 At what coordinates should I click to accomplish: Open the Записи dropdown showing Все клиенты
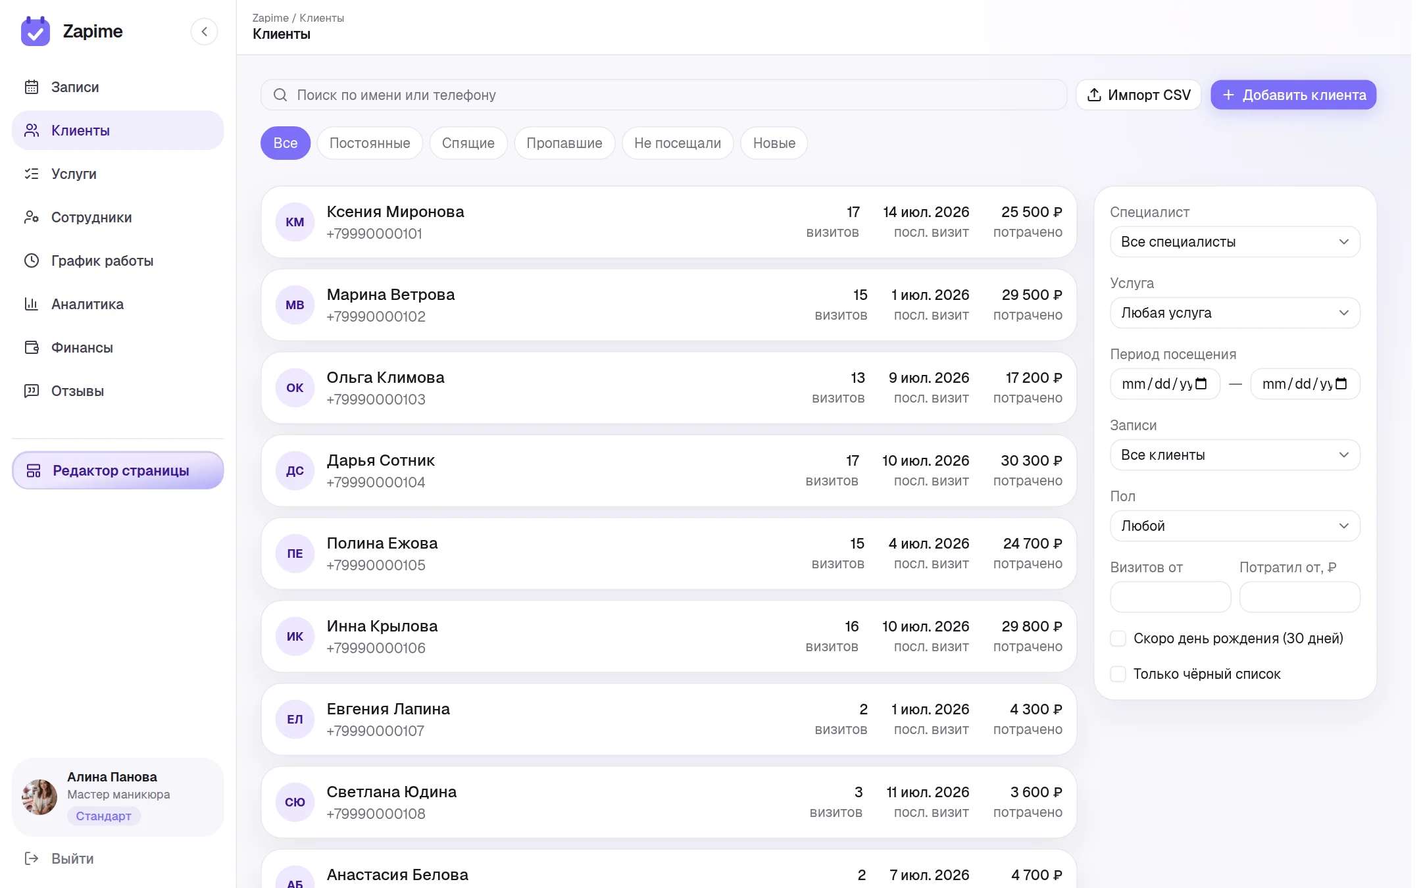[1235, 455]
